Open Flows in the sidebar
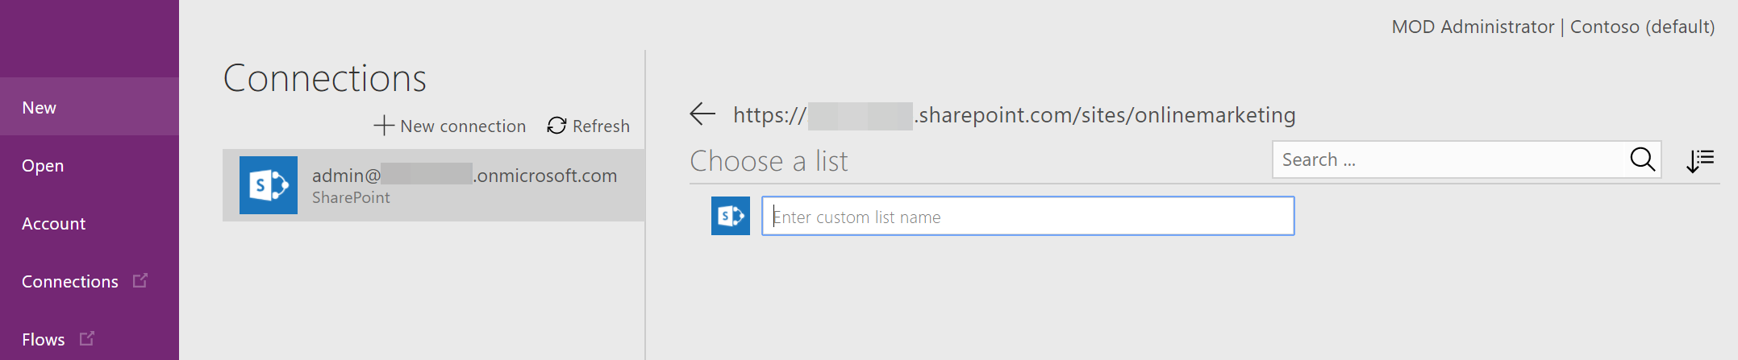 44,339
